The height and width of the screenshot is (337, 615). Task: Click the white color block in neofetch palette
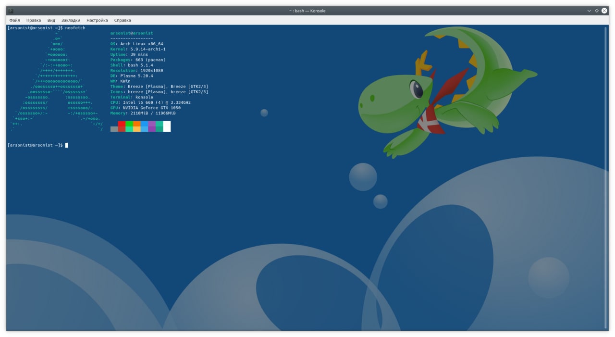167,126
